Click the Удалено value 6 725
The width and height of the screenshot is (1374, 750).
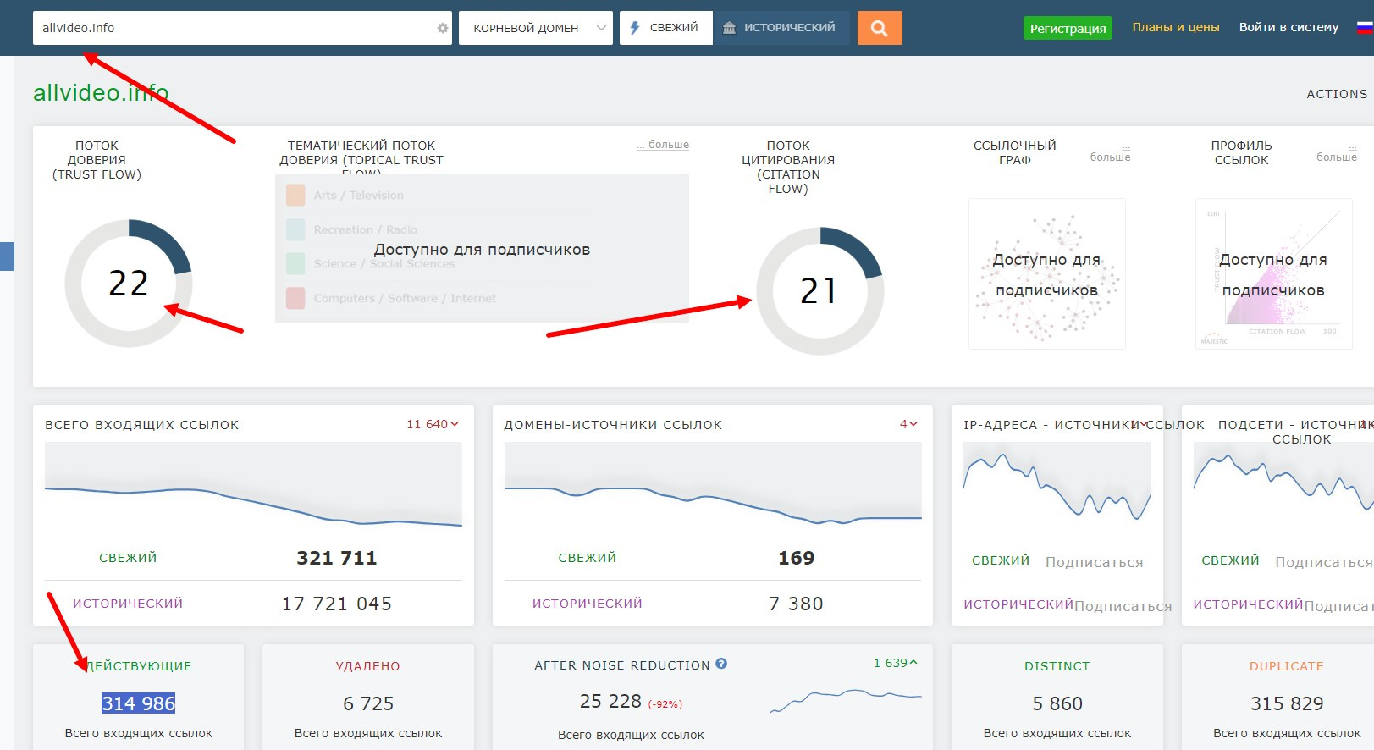368,703
